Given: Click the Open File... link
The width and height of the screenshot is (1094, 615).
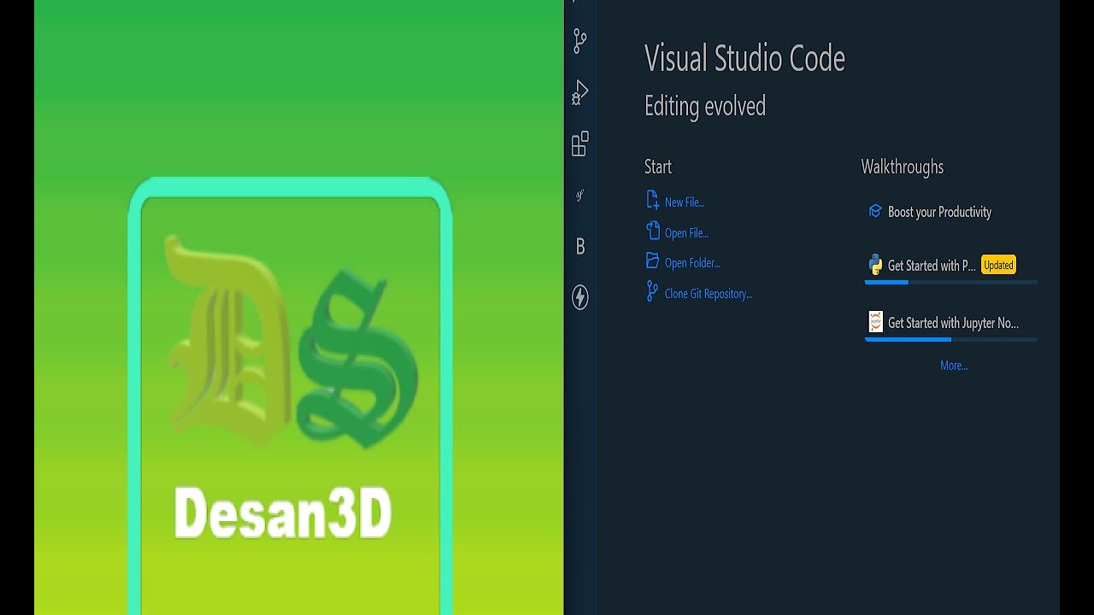Looking at the screenshot, I should tap(686, 233).
